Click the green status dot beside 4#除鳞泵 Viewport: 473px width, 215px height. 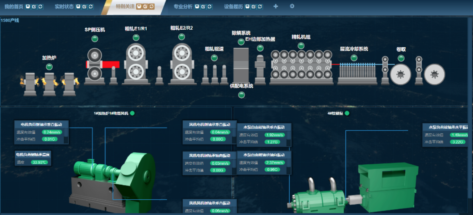pyautogui.click(x=347, y=113)
